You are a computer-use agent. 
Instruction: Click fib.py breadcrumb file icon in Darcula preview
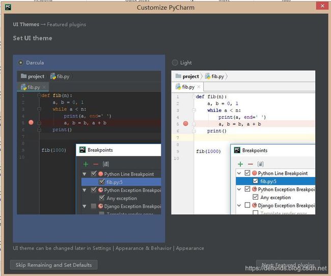[53, 76]
